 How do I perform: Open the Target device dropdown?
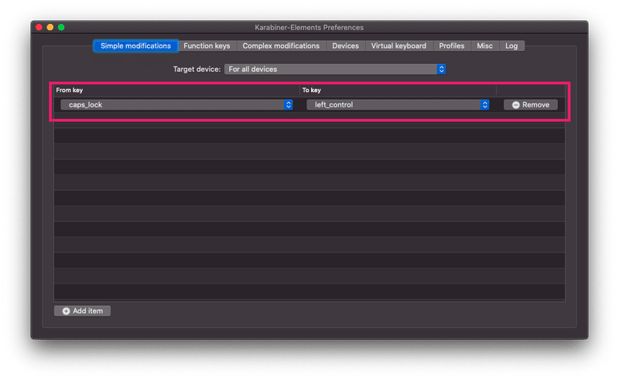coord(335,70)
